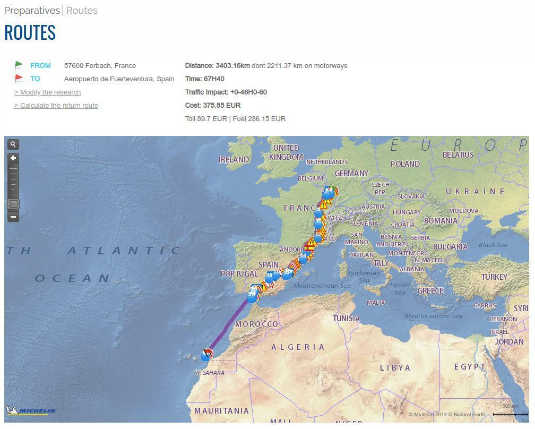This screenshot has height=429, width=535.
Task: Click the topmost tick on zoom scale
Action: (13, 169)
